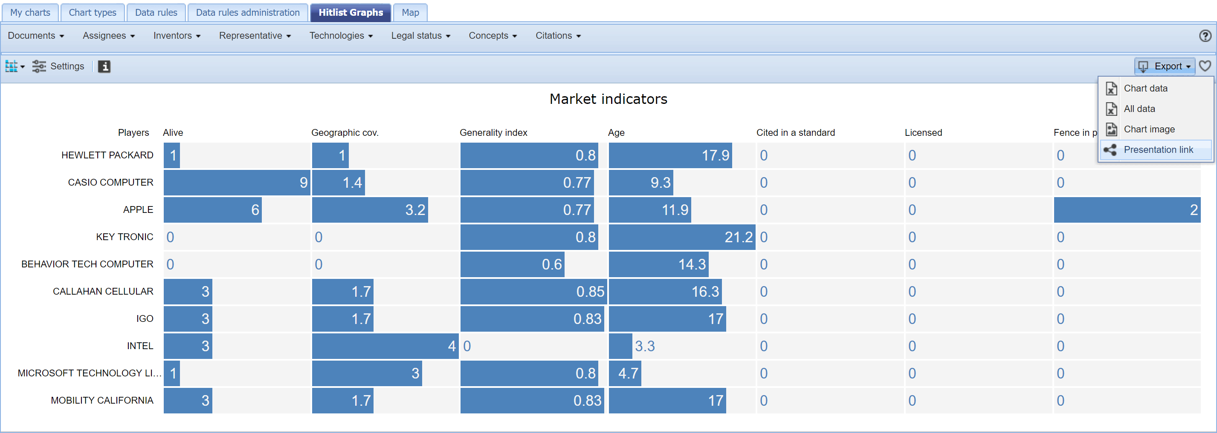Viewport: 1217px width, 433px height.
Task: Select the HEWLETT PACKARD player label
Action: [107, 155]
